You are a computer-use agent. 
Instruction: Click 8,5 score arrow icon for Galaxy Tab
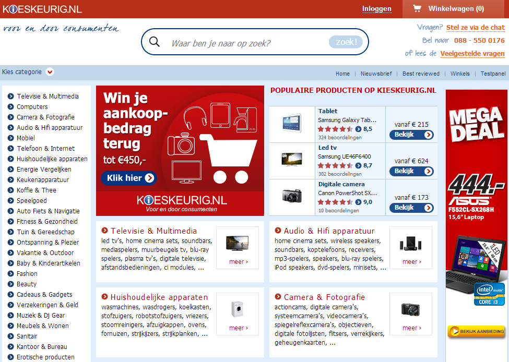pyautogui.click(x=358, y=129)
